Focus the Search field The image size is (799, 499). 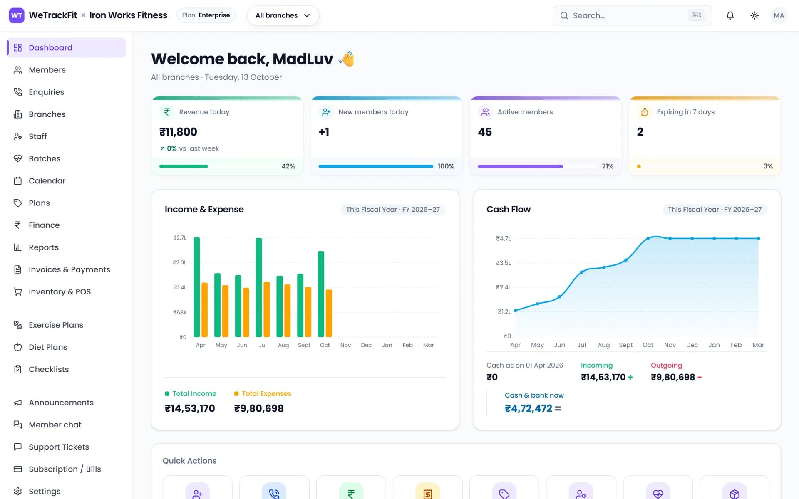(632, 15)
